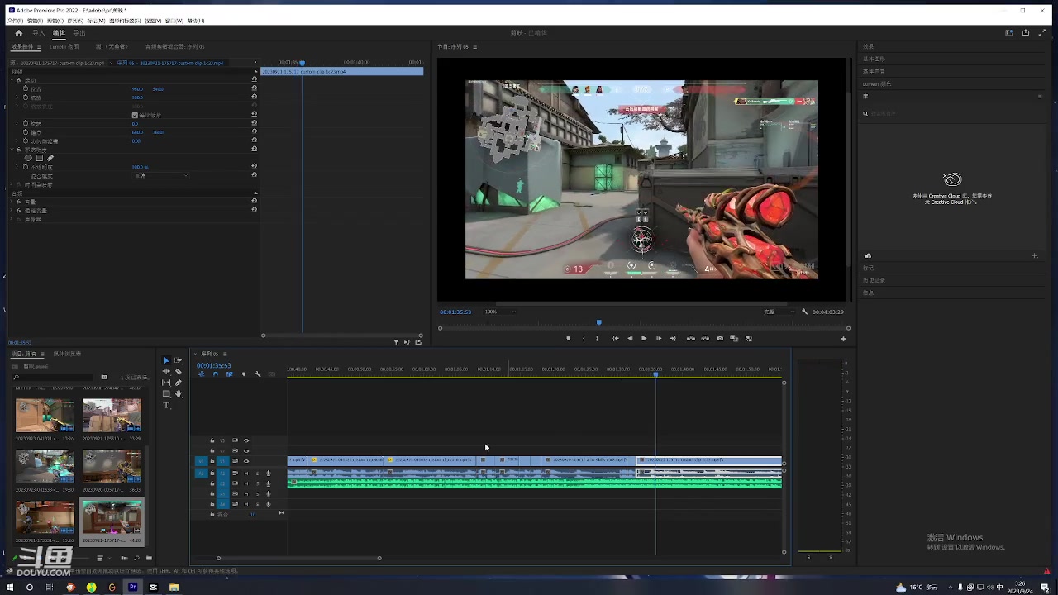Enable voice-over record on A1
Viewport: 1058px width, 595px height.
coord(268,473)
